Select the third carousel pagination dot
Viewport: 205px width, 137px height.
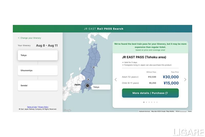[149, 102]
